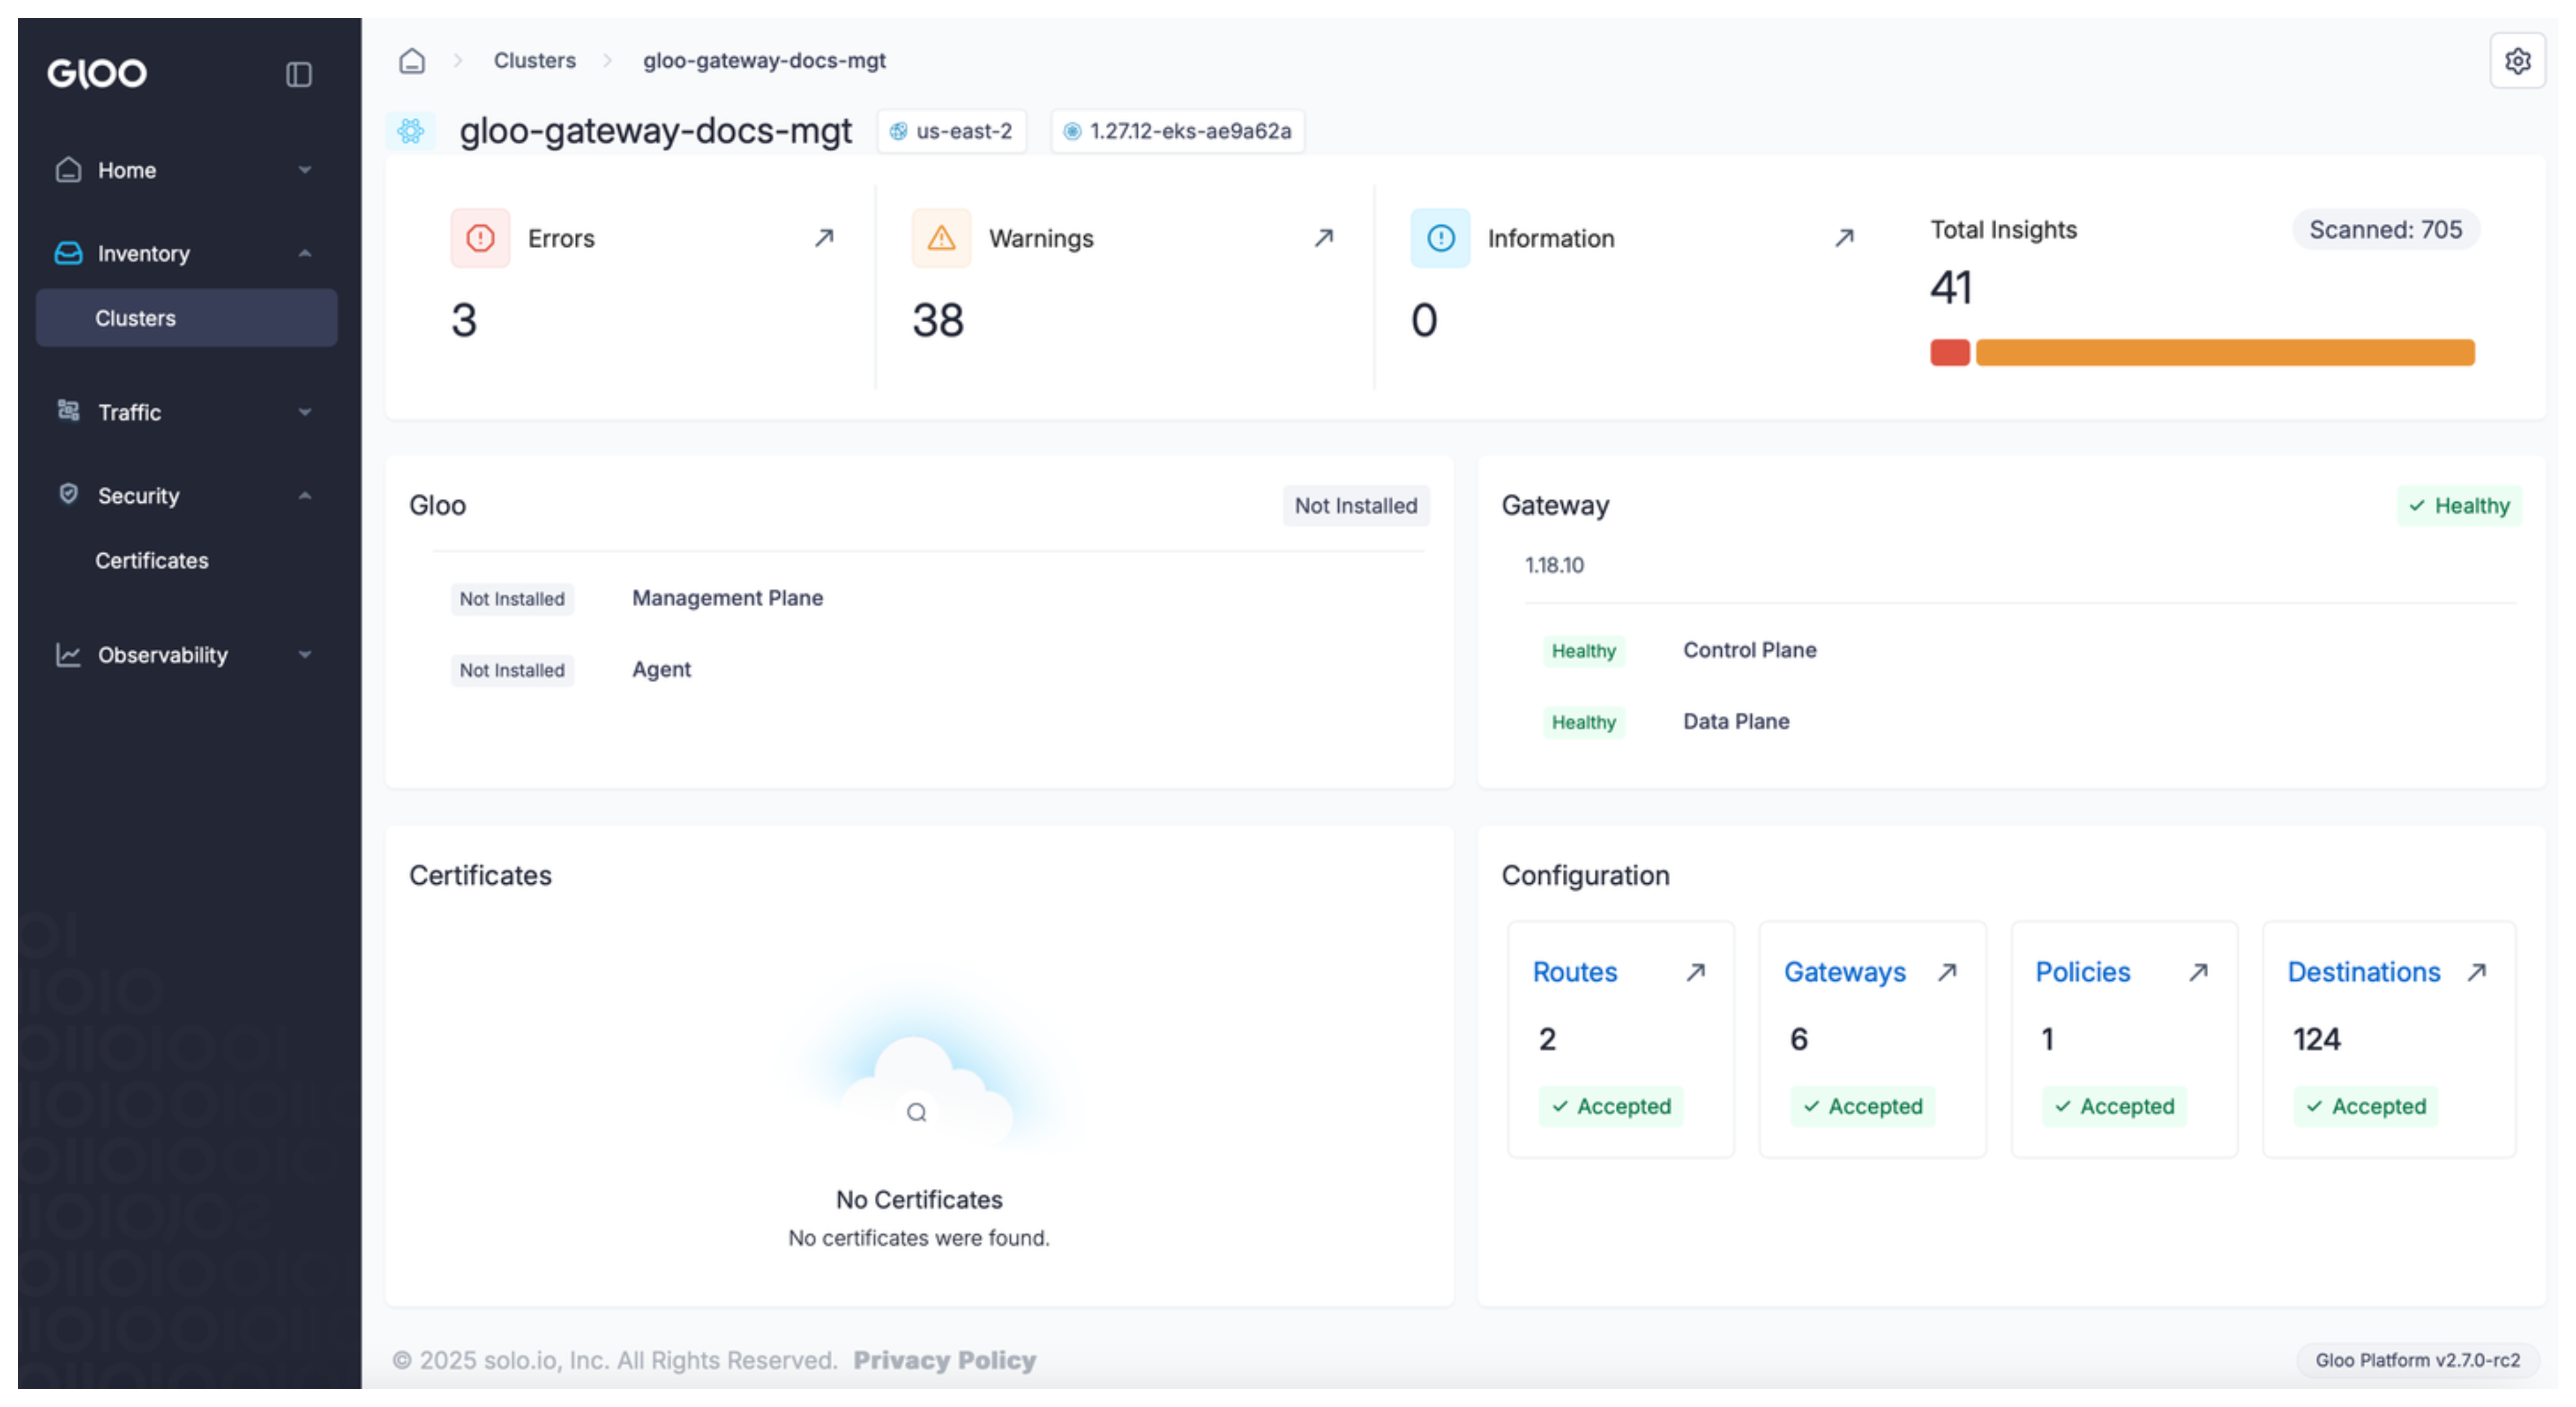Open Destinations via its arrow icon
The width and height of the screenshot is (2576, 1407).
pos(2477,972)
